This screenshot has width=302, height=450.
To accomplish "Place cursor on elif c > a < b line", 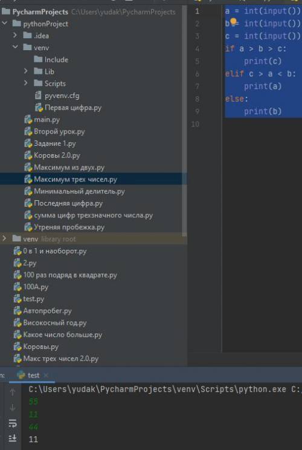I will pos(260,74).
